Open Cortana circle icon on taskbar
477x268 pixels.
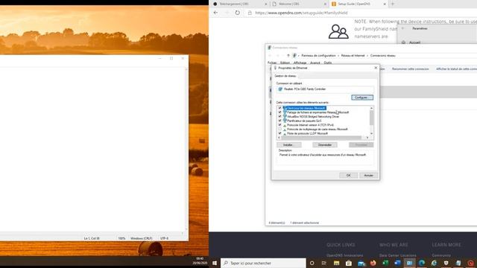[312, 263]
